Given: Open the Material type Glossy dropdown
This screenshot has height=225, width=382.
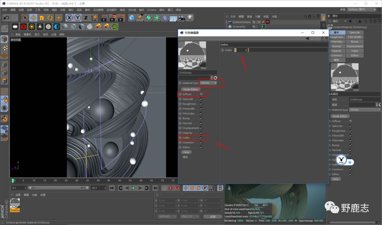Looking at the screenshot, I should [x=209, y=83].
